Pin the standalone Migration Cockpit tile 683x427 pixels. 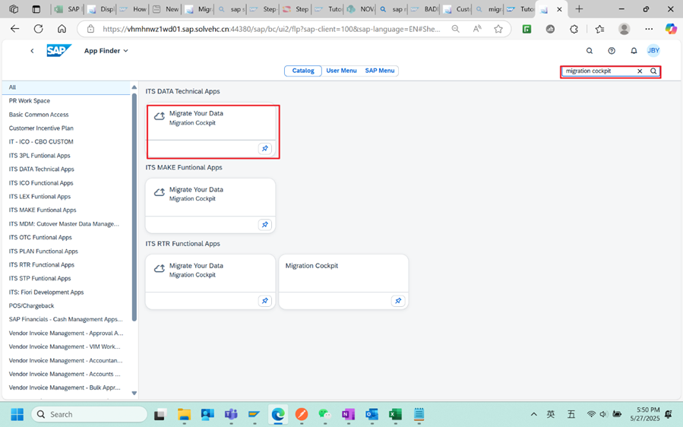pyautogui.click(x=398, y=301)
